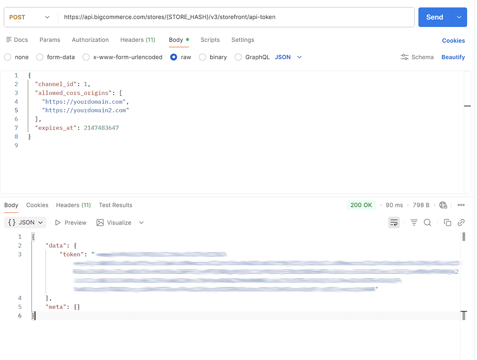Click the Docs document icon
The height and width of the screenshot is (360, 477).
pos(9,40)
